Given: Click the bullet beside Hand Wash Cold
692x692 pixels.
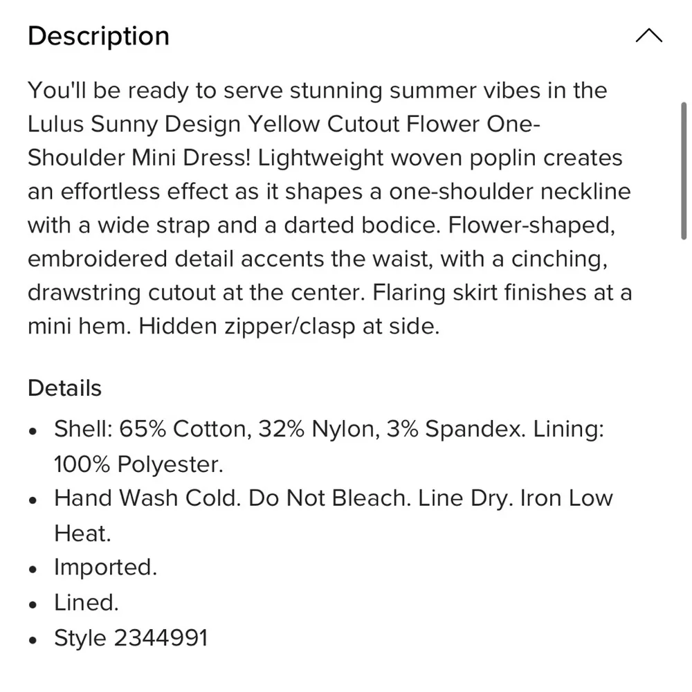Looking at the screenshot, I should (x=33, y=499).
